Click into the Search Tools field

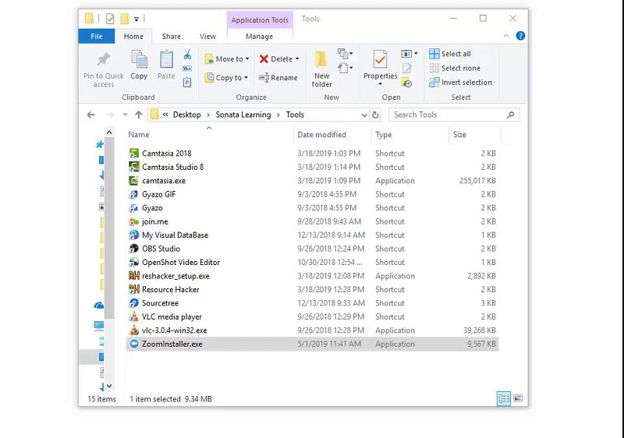point(448,115)
